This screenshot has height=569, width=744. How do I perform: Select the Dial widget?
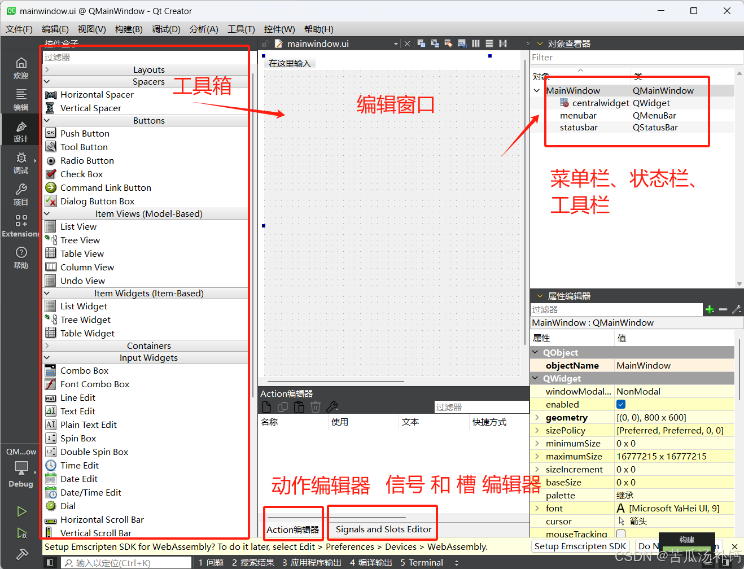pyautogui.click(x=68, y=506)
